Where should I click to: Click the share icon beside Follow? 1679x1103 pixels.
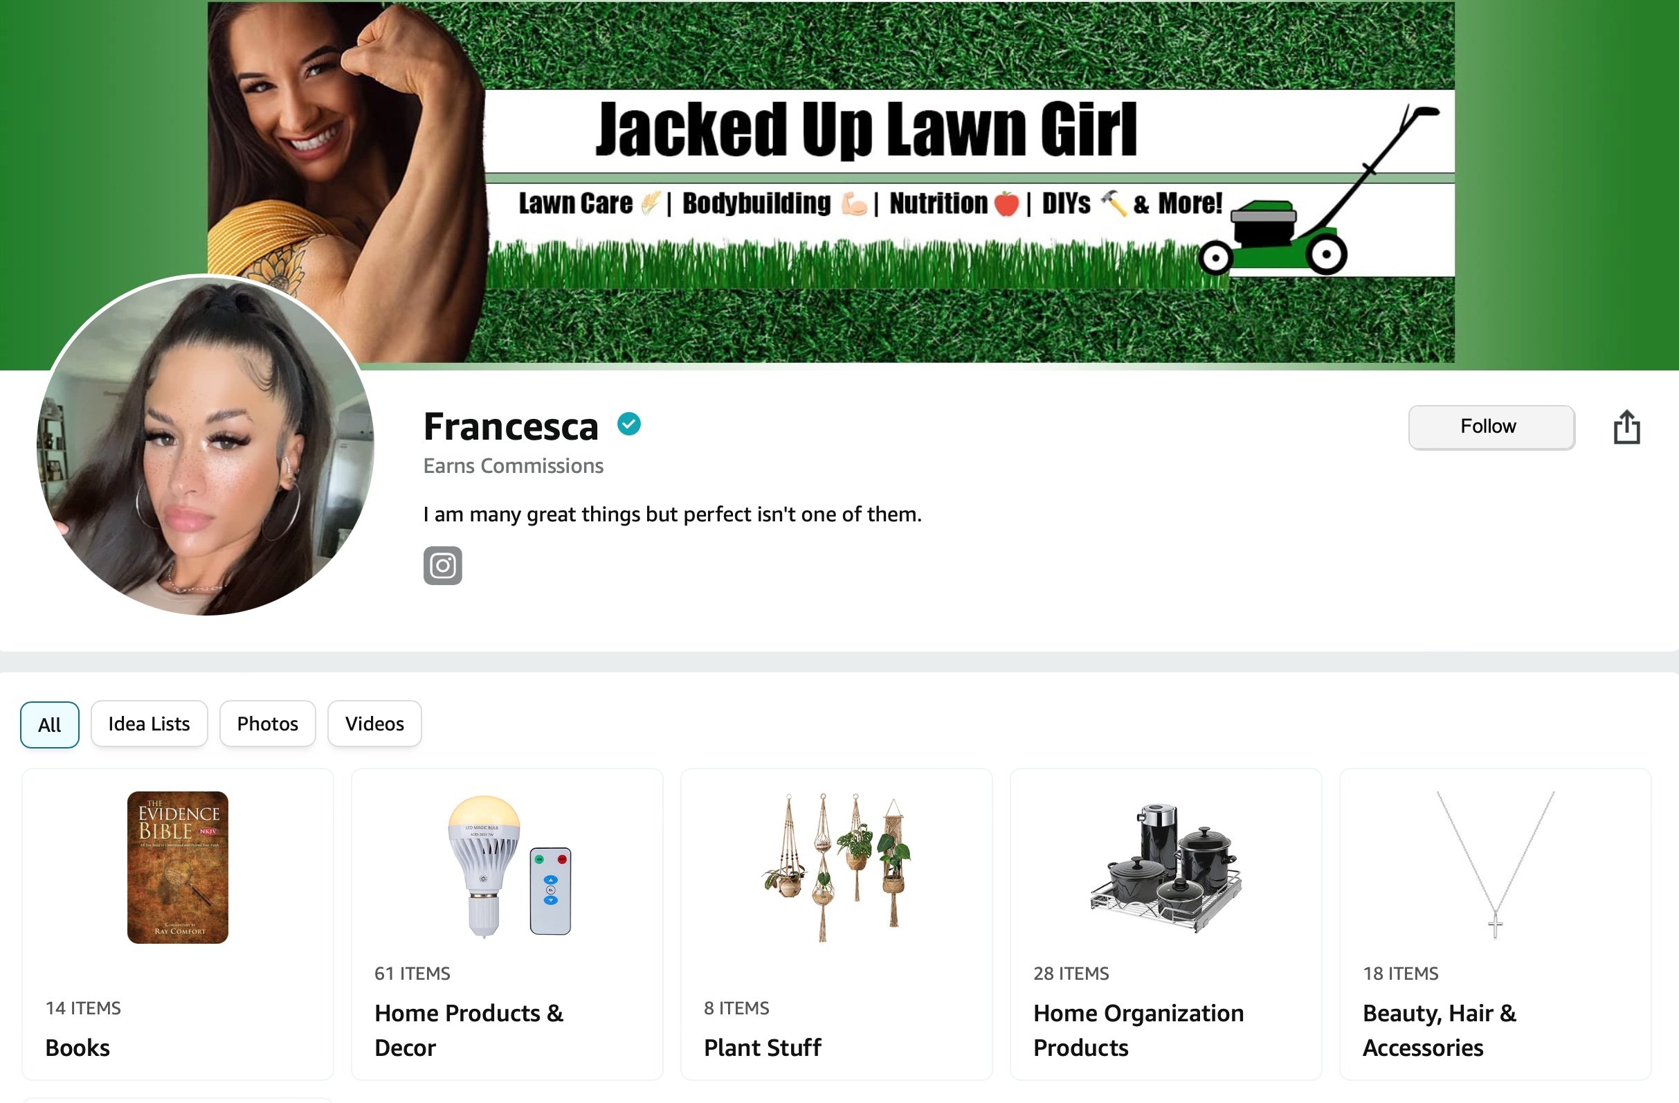tap(1626, 427)
